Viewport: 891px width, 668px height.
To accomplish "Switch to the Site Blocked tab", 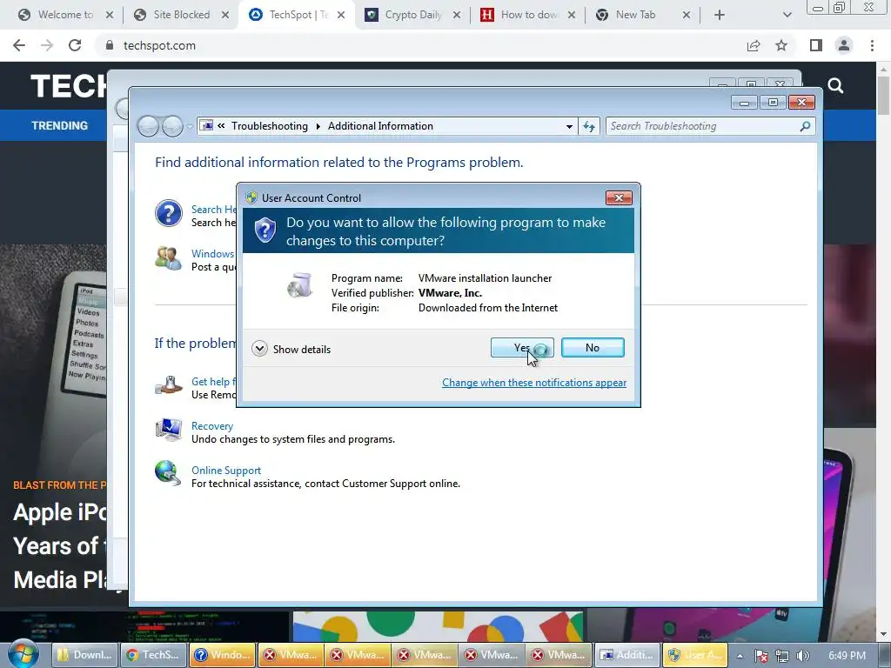I will [181, 15].
